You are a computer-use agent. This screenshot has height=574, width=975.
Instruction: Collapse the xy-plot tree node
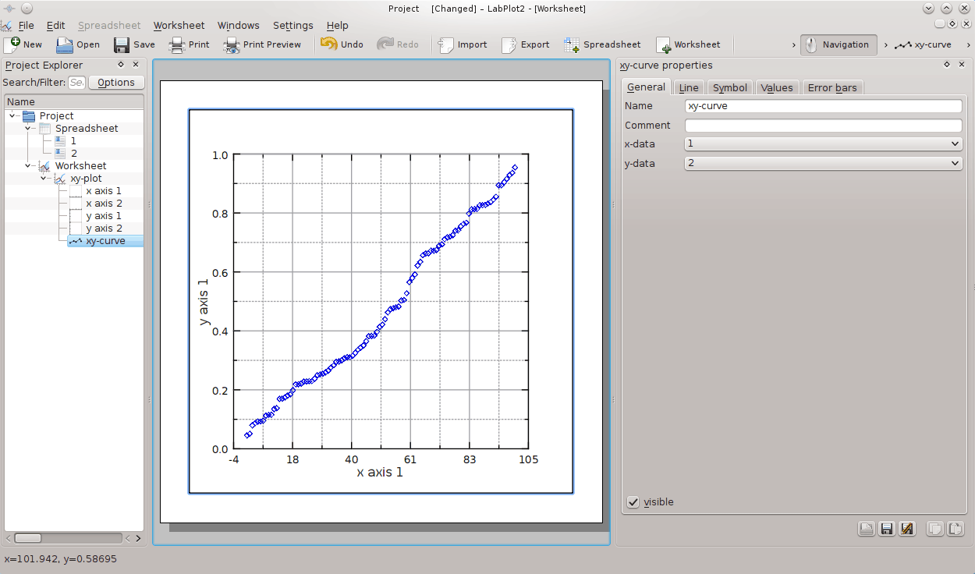click(x=44, y=178)
